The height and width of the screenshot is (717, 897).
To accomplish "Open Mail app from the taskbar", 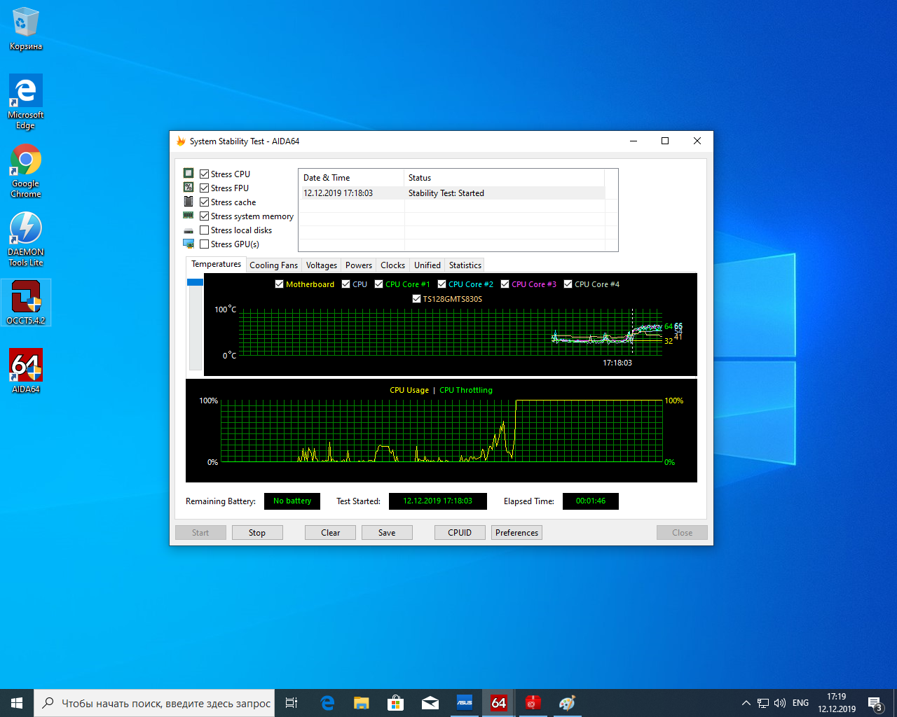I will [x=430, y=703].
